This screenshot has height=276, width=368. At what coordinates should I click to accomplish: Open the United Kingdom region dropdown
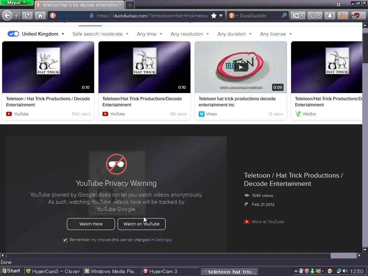click(x=43, y=34)
